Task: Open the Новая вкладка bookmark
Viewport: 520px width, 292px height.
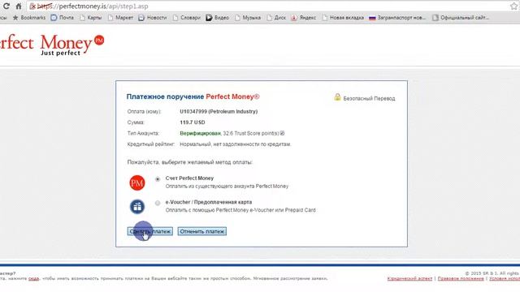Action: tap(343, 18)
